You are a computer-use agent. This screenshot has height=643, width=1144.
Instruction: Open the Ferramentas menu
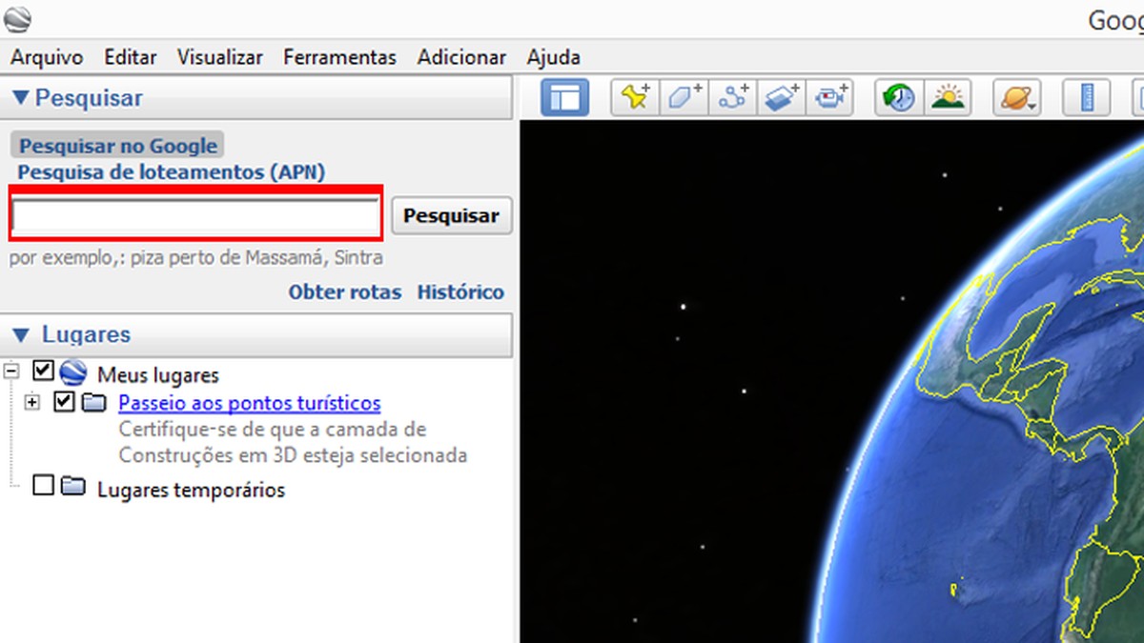[x=339, y=57]
